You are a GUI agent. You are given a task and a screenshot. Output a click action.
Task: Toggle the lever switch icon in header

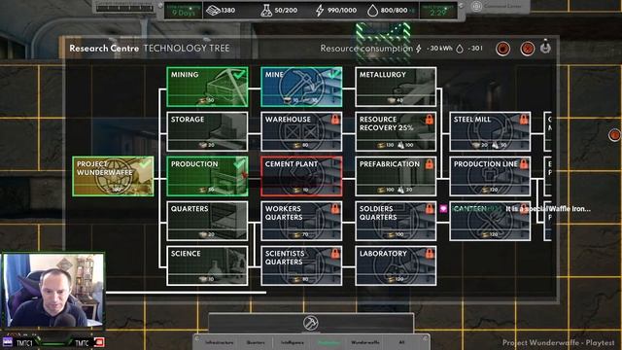coord(546,47)
